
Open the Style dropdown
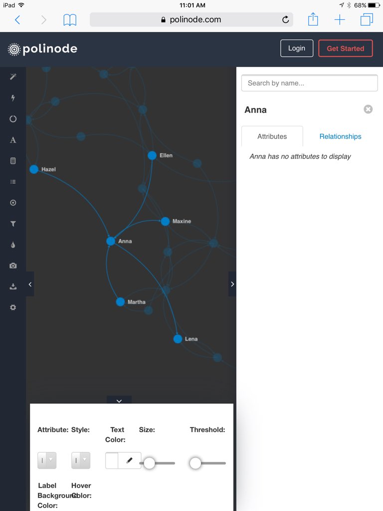point(81,460)
